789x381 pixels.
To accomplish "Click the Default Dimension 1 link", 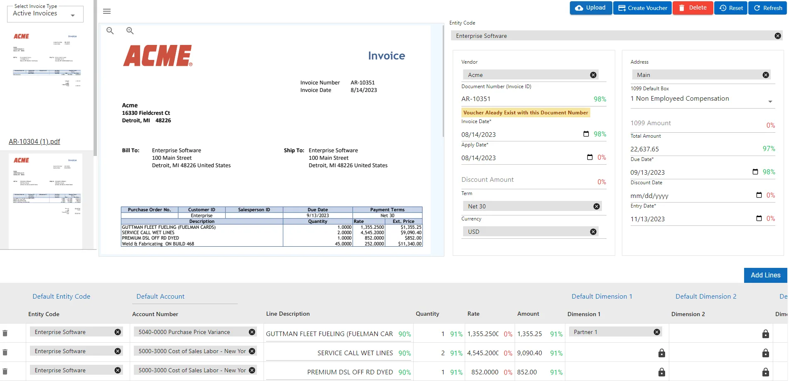I will tap(602, 297).
